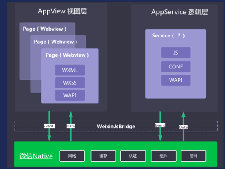
Task: Click the 缓存 box
Action: [x=103, y=156]
